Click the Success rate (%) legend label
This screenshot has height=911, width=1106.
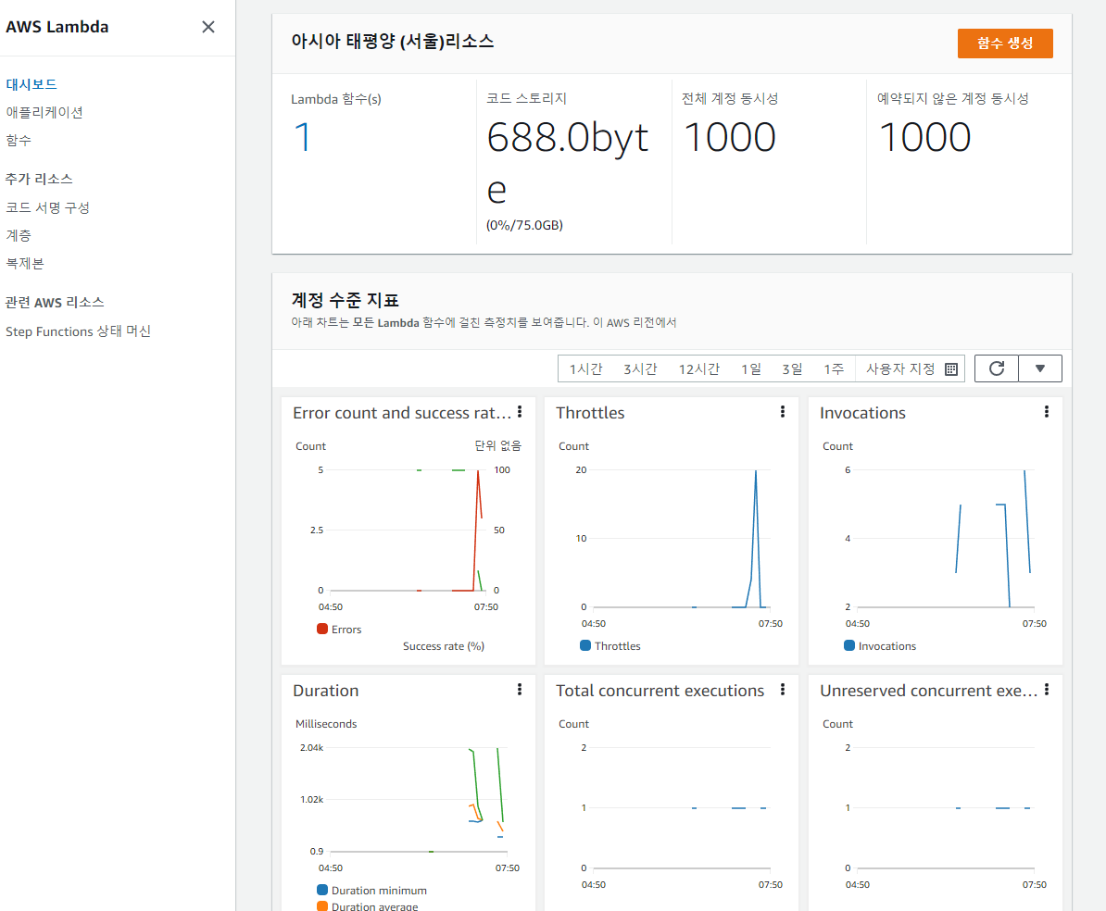(443, 646)
